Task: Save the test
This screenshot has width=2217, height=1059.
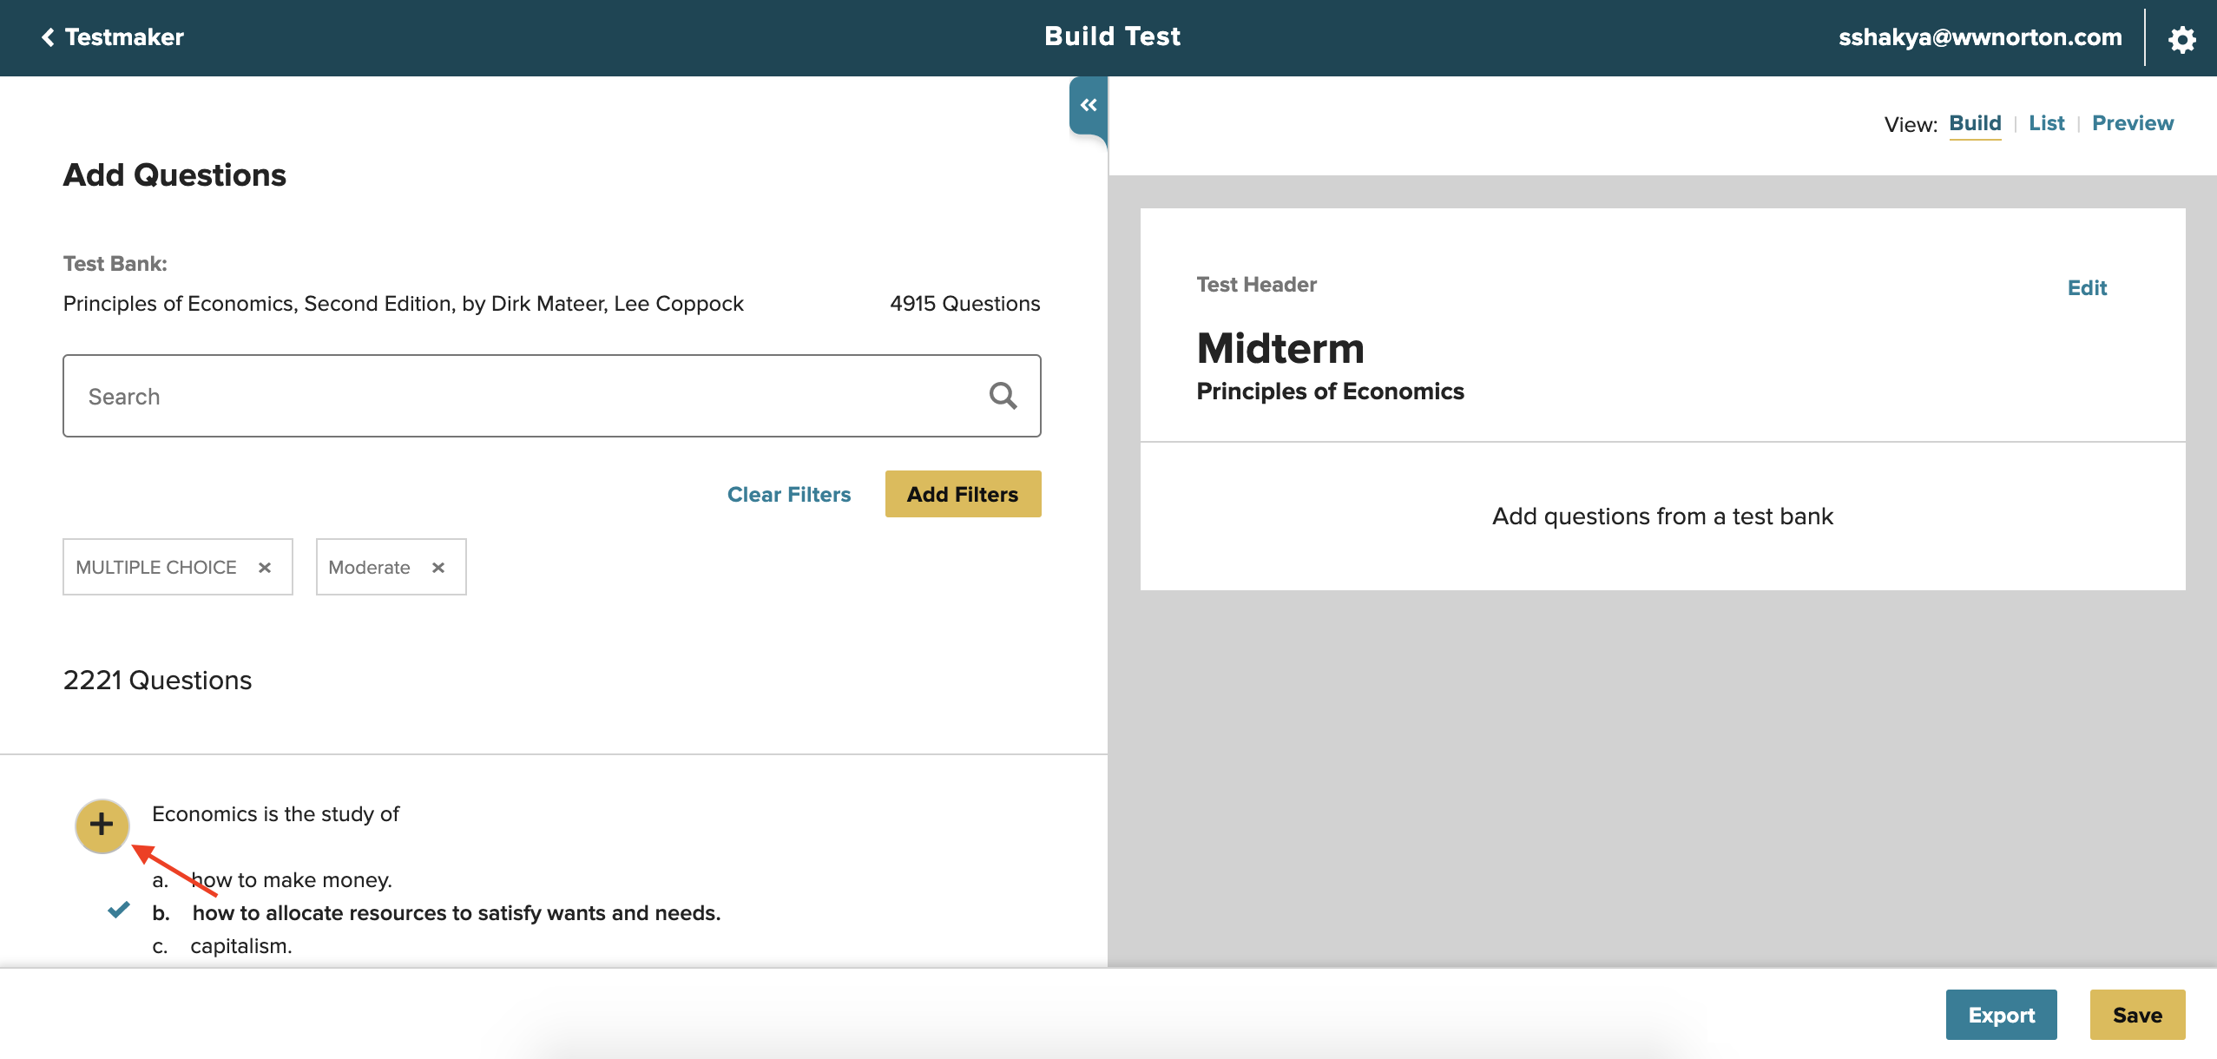Action: [2136, 1015]
